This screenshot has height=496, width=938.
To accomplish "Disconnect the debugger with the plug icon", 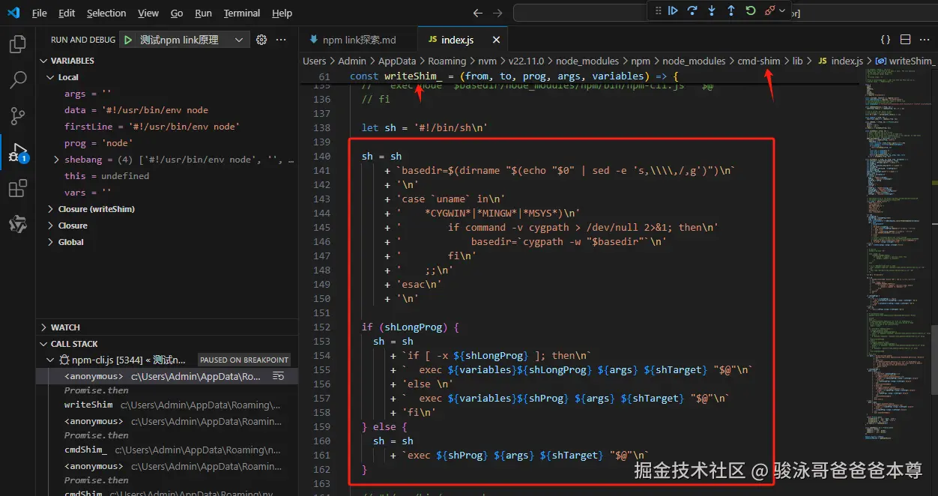I will tap(770, 10).
